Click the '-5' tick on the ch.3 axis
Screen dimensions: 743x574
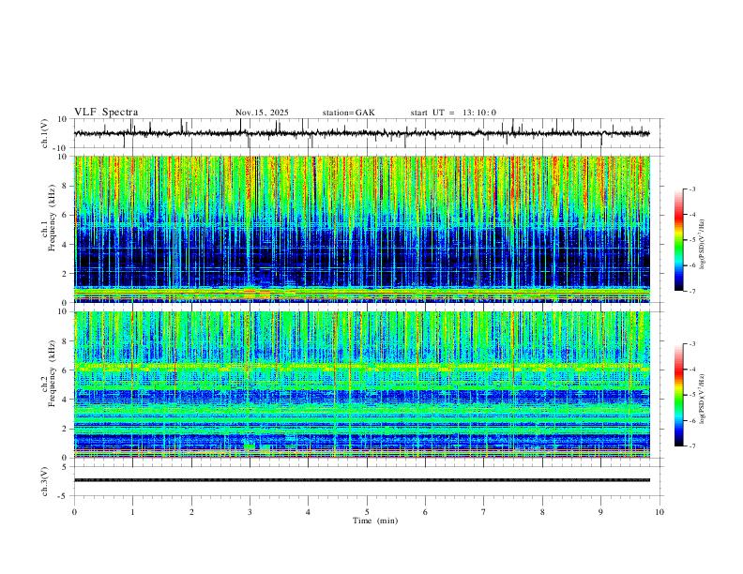point(64,496)
